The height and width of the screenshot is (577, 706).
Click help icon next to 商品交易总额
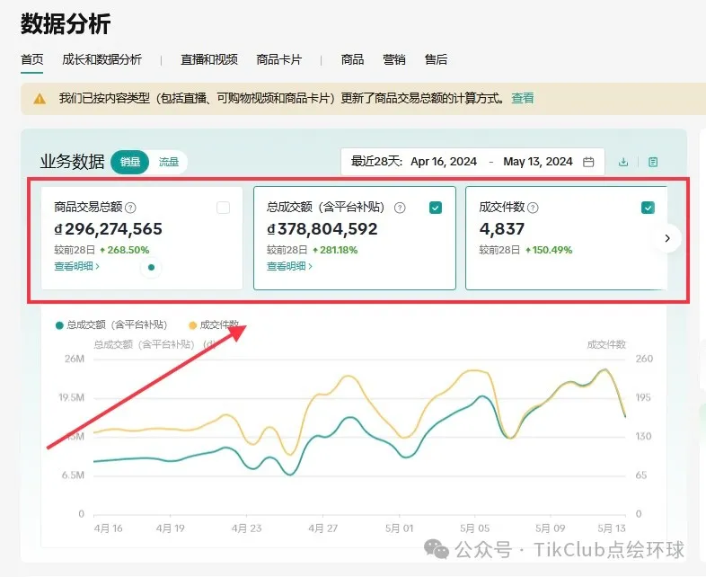[x=131, y=208]
